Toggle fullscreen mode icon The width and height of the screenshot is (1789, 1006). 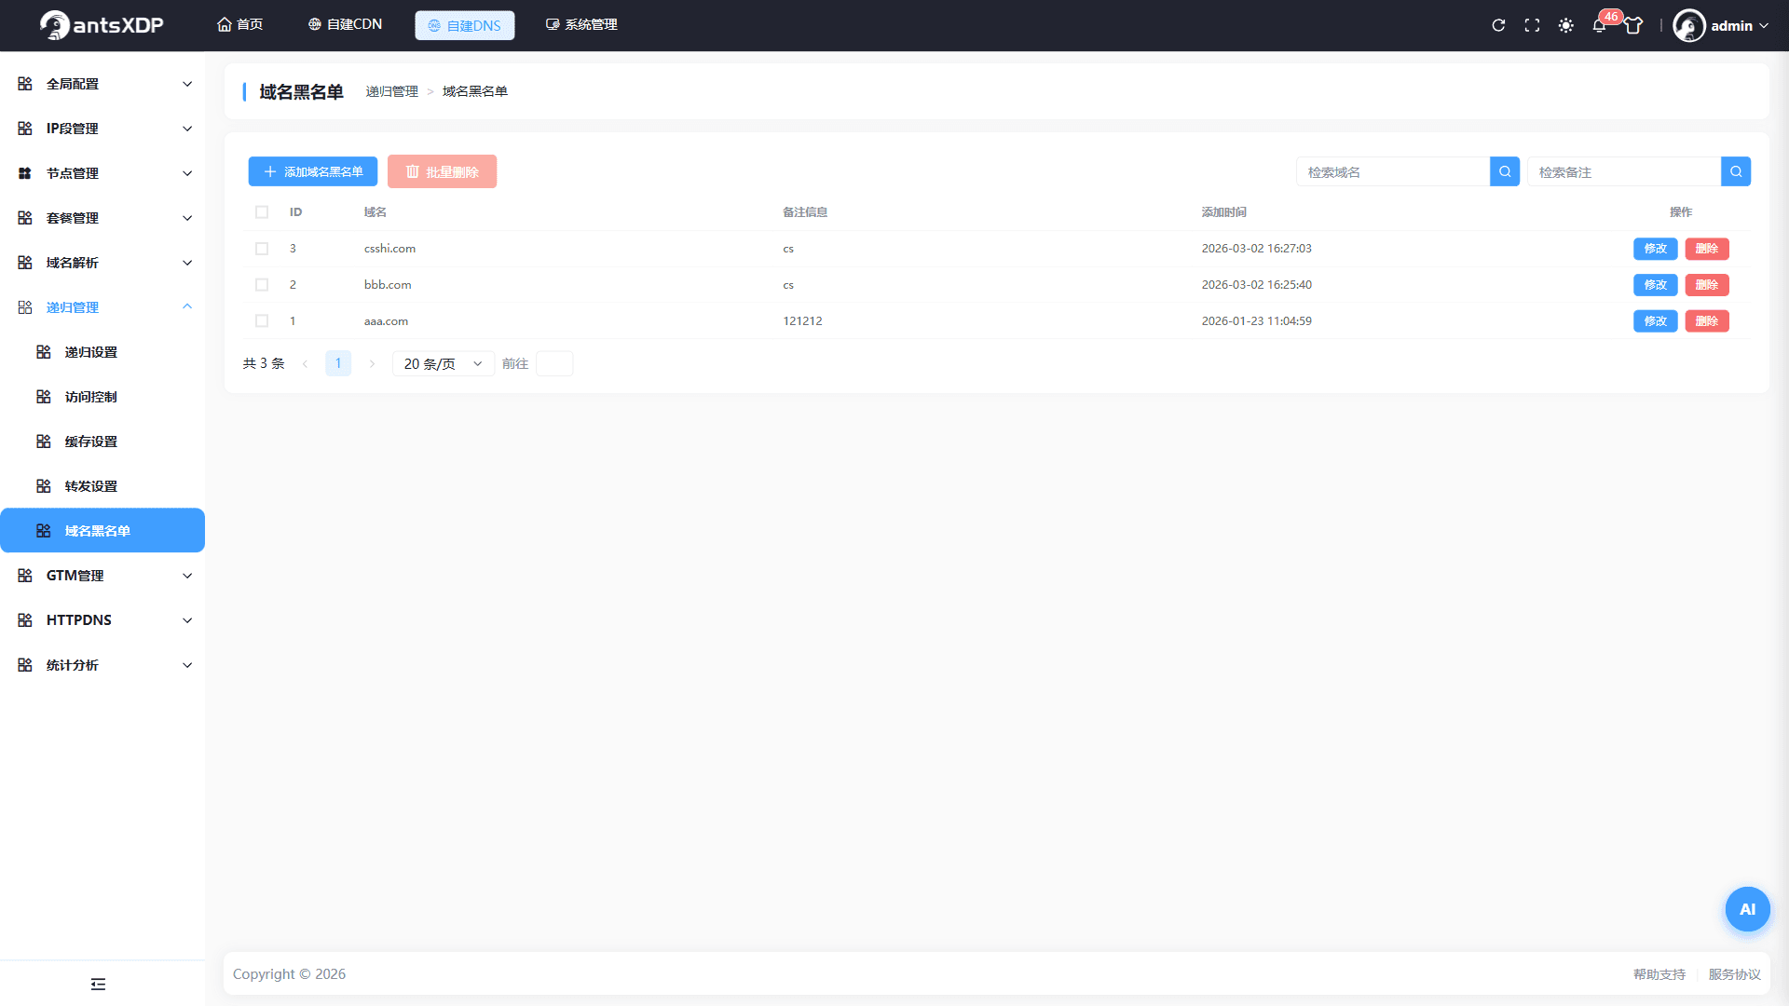[1532, 25]
